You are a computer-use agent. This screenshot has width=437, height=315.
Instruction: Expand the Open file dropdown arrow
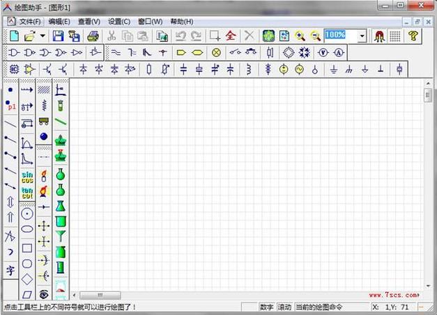point(43,35)
